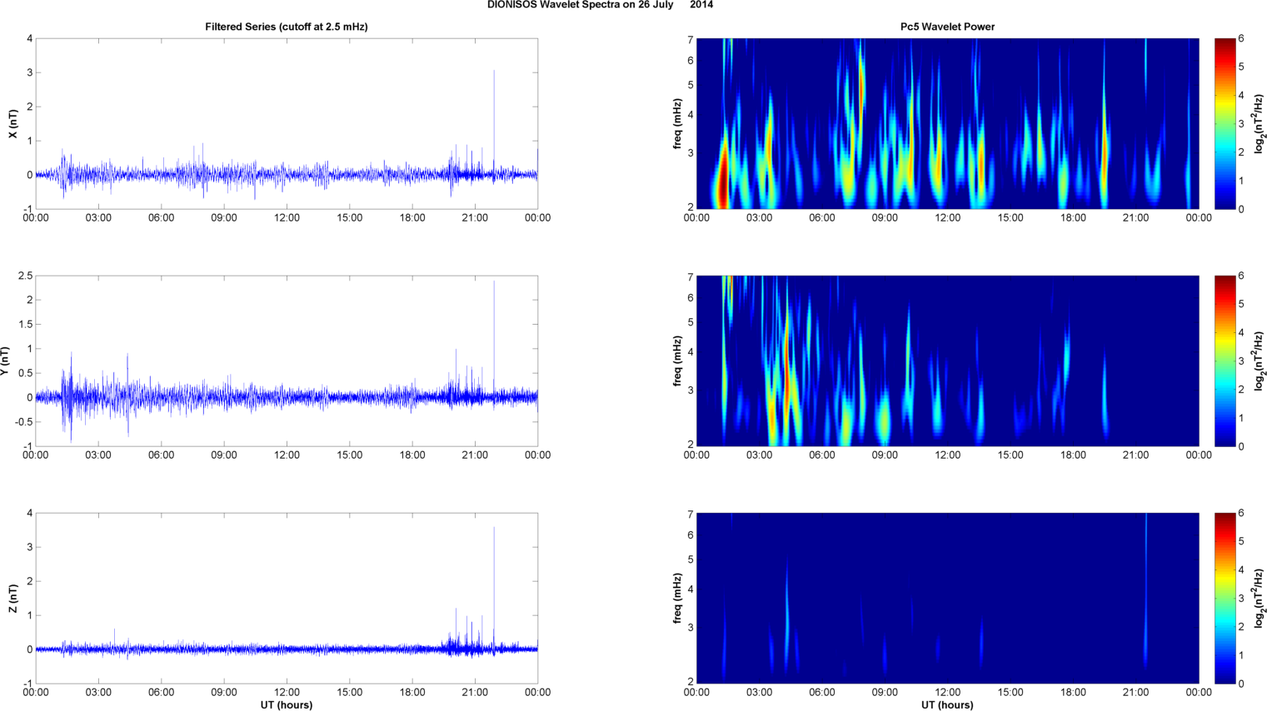Click the '7' frequency tick of the X spectrogram
This screenshot has width=1267, height=711.
click(x=690, y=40)
